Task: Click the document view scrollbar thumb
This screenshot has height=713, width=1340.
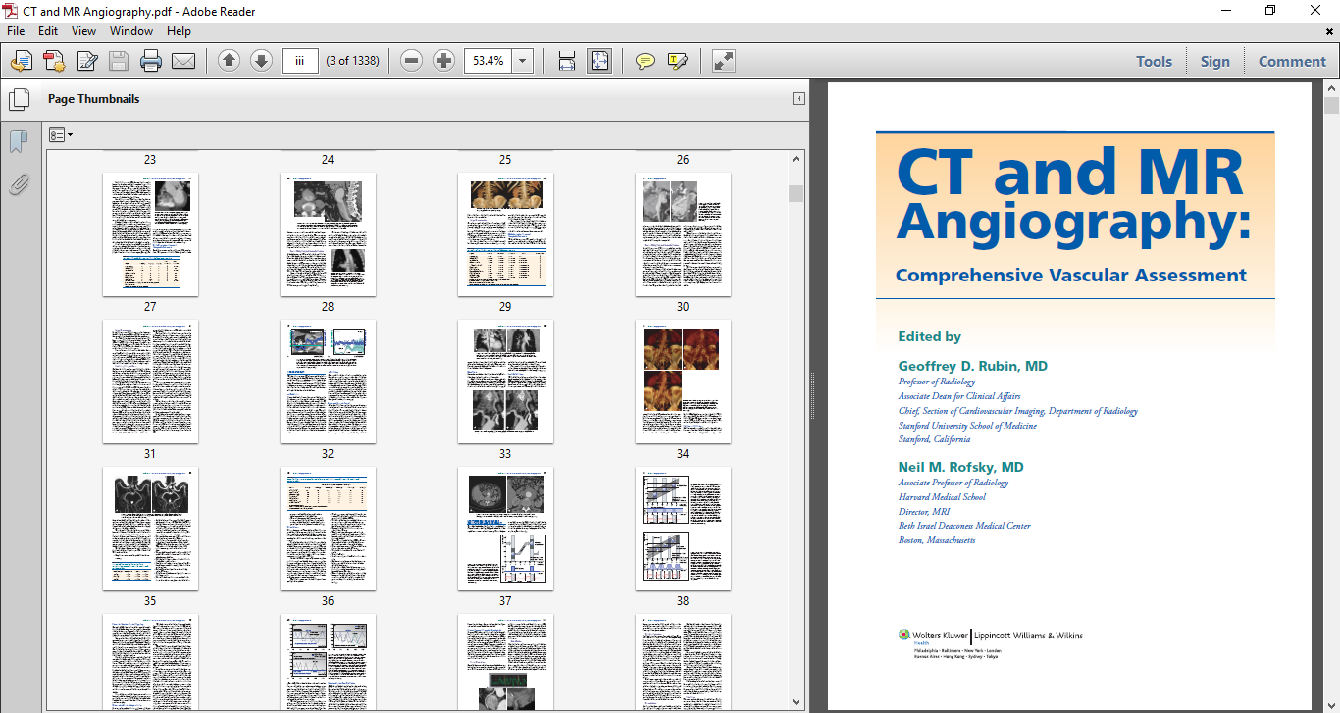Action: (x=1331, y=106)
